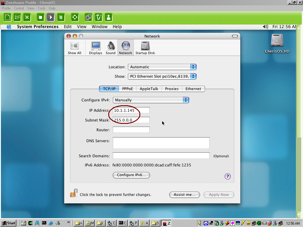Screen dimensions: 303x227
Task: Open the Sound preference pane
Action: coord(111,48)
